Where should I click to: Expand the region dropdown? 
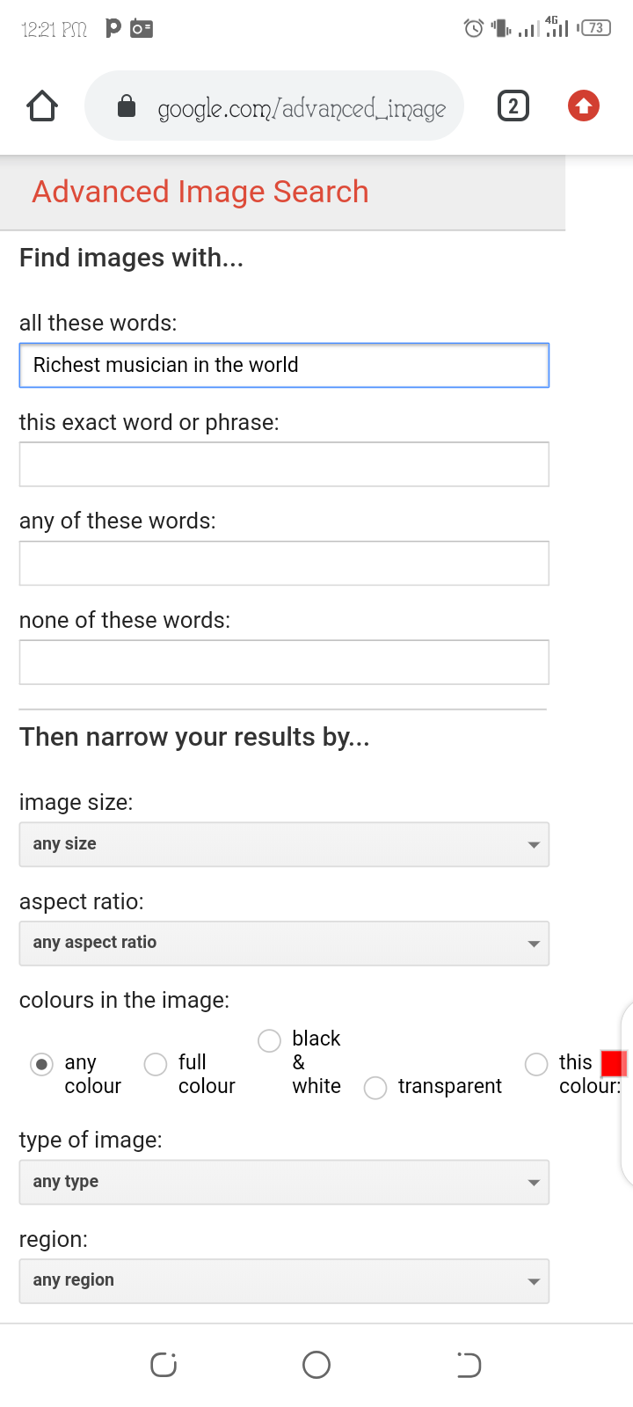[x=284, y=1280]
